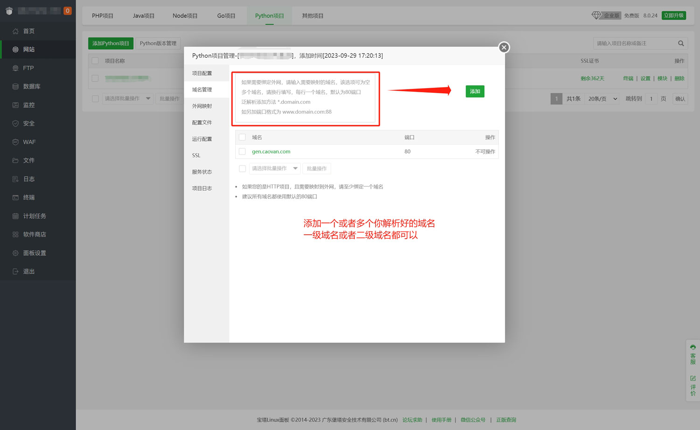Click inside the project name search field
Screen dimensions: 700x430
(x=635, y=43)
